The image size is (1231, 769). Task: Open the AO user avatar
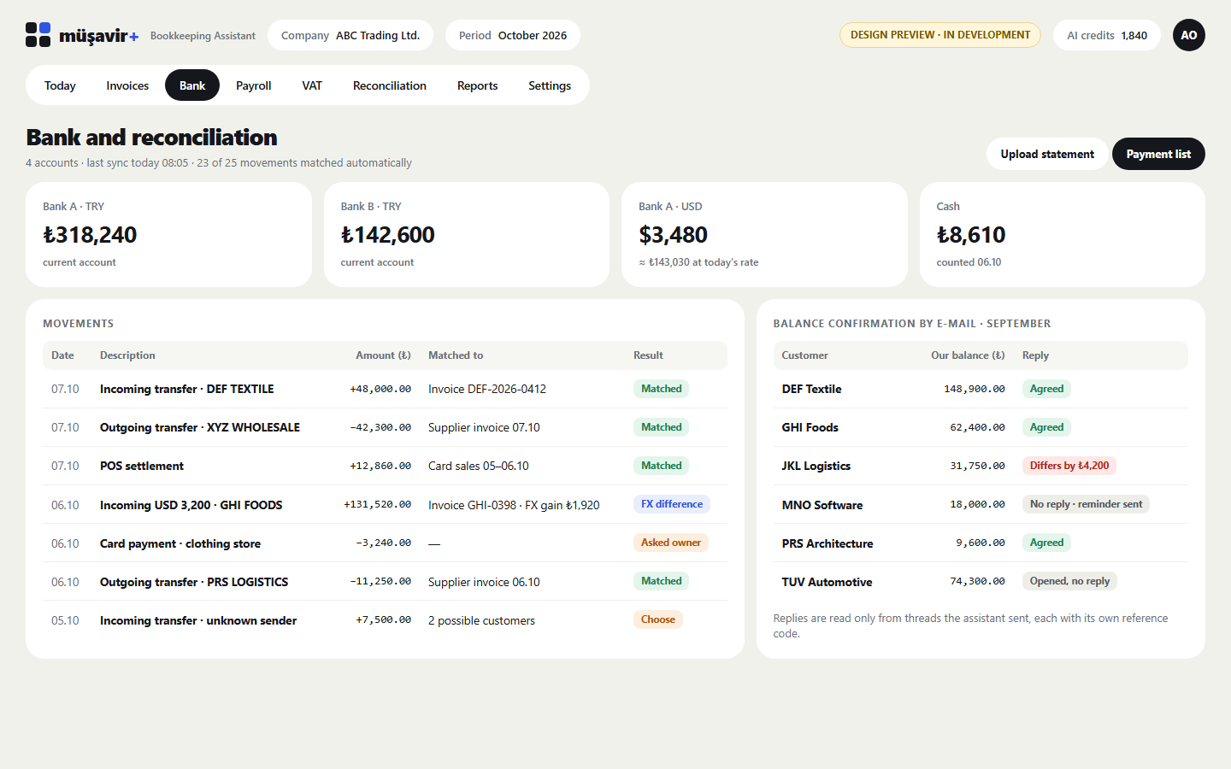pos(1188,35)
